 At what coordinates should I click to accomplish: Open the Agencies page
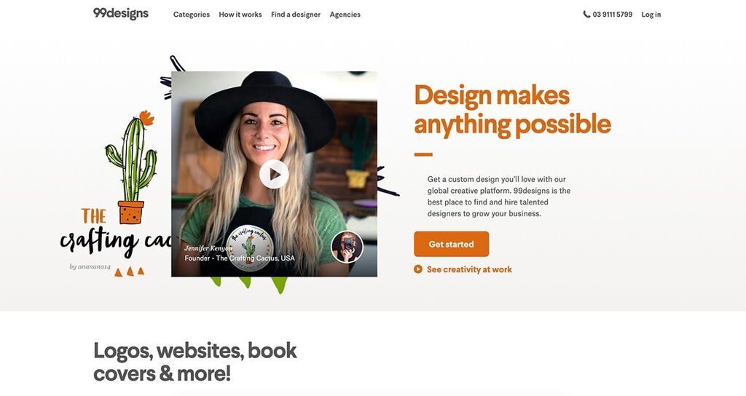(x=345, y=15)
